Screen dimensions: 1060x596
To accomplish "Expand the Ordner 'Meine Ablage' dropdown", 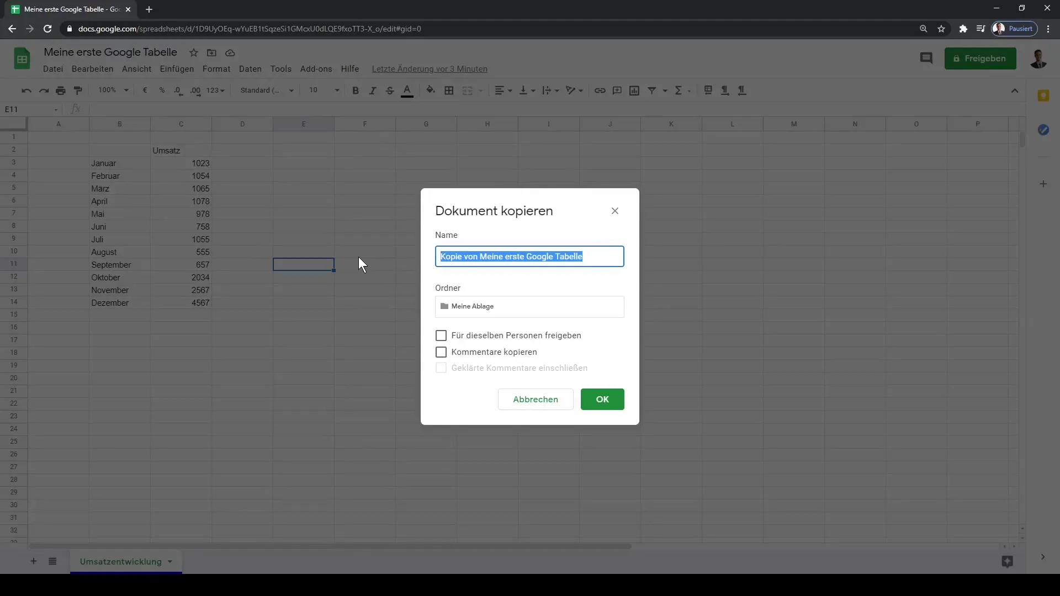I will [529, 306].
